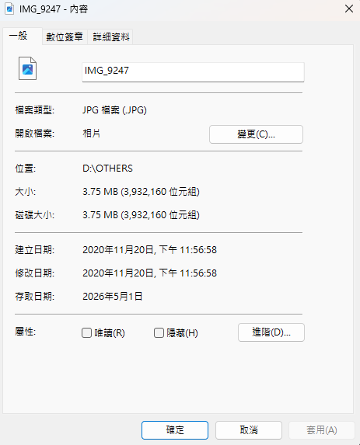Close the IMG_9247 properties dialog
The width and height of the screenshot is (360, 445).
349,9
